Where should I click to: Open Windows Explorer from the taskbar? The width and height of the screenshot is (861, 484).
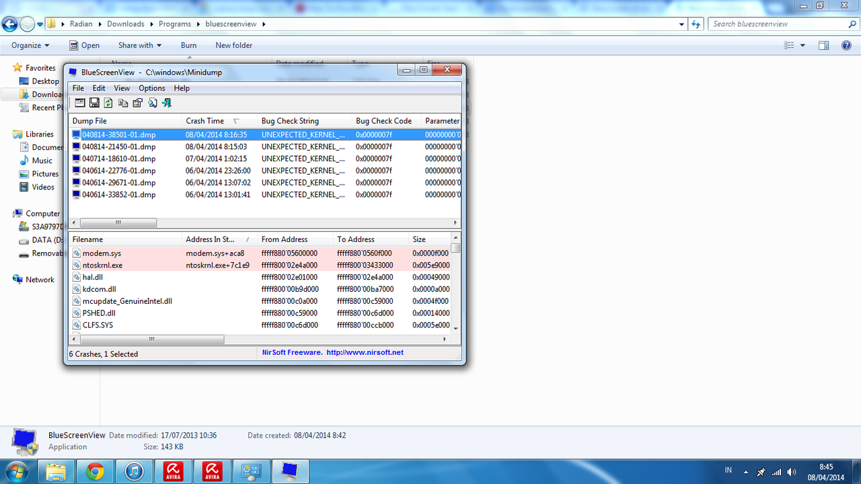click(57, 472)
